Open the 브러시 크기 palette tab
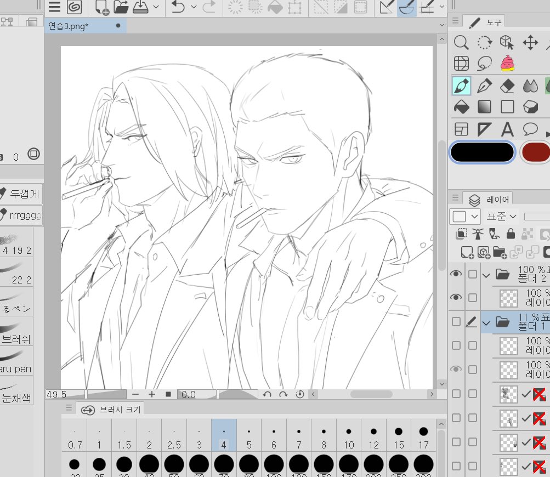550x477 pixels. point(111,410)
